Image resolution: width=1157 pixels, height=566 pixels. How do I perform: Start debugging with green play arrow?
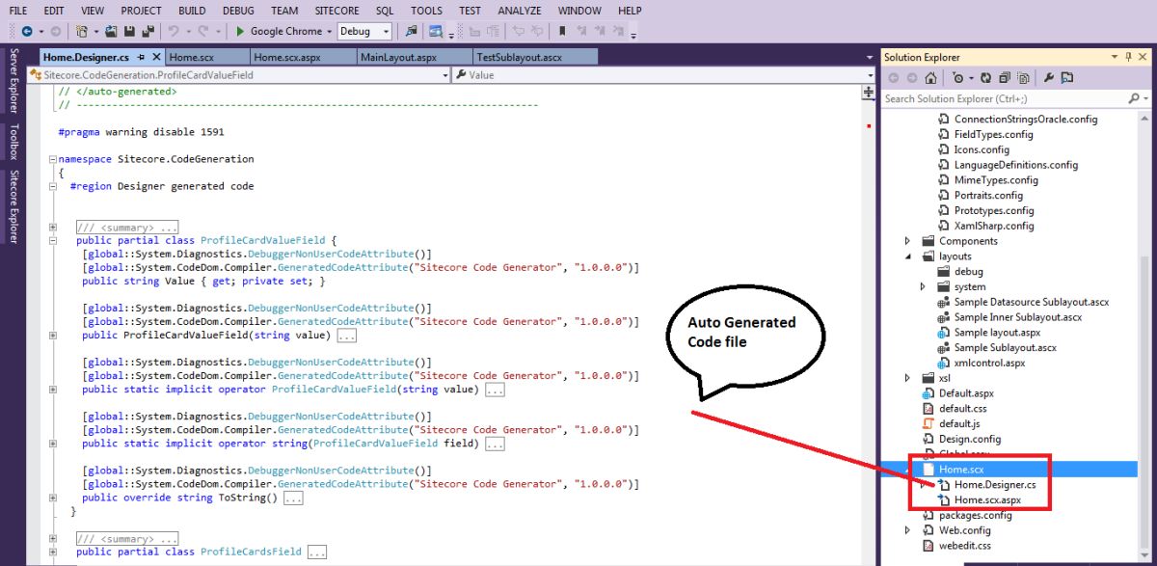241,32
